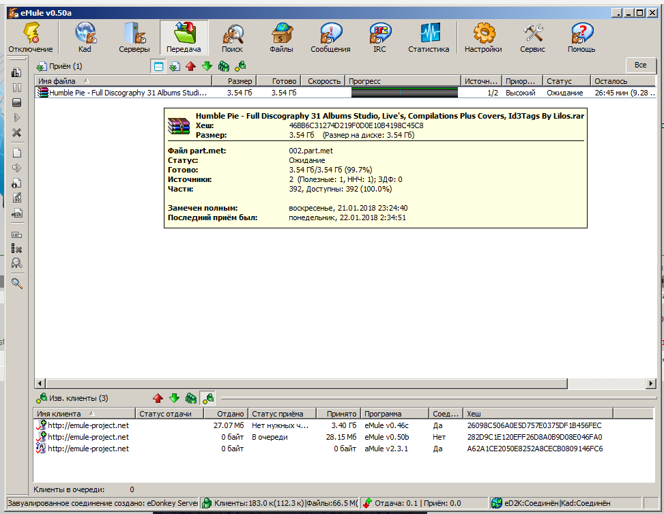
Task: Click the category CA label icon
Action: click(16, 235)
